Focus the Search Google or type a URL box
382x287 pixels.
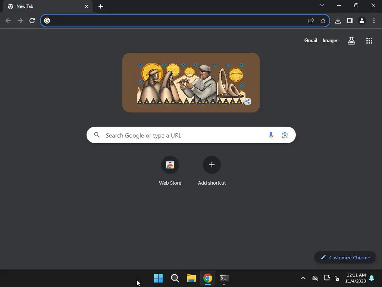tap(191, 135)
